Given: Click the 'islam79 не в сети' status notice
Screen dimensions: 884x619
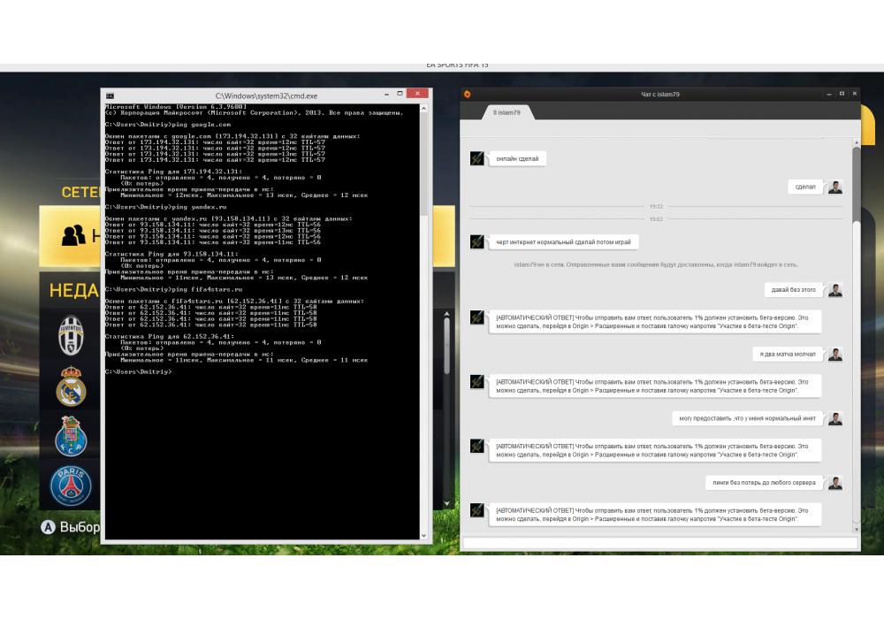Looking at the screenshot, I should (x=656, y=264).
